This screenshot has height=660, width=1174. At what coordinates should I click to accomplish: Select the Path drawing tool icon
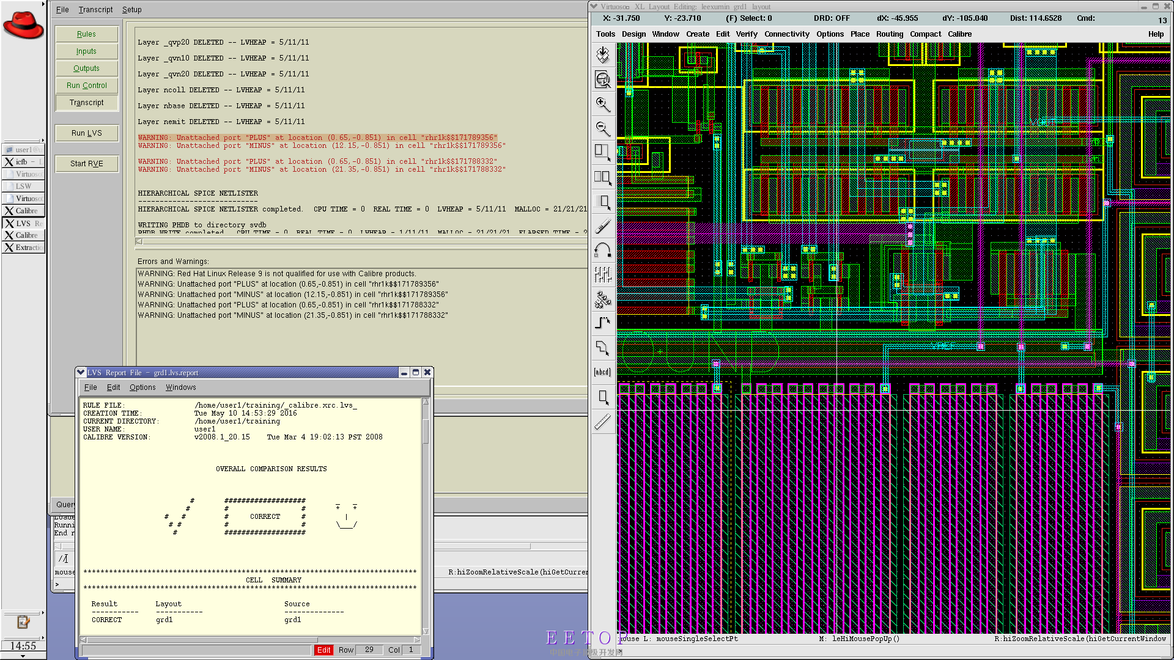(x=603, y=323)
